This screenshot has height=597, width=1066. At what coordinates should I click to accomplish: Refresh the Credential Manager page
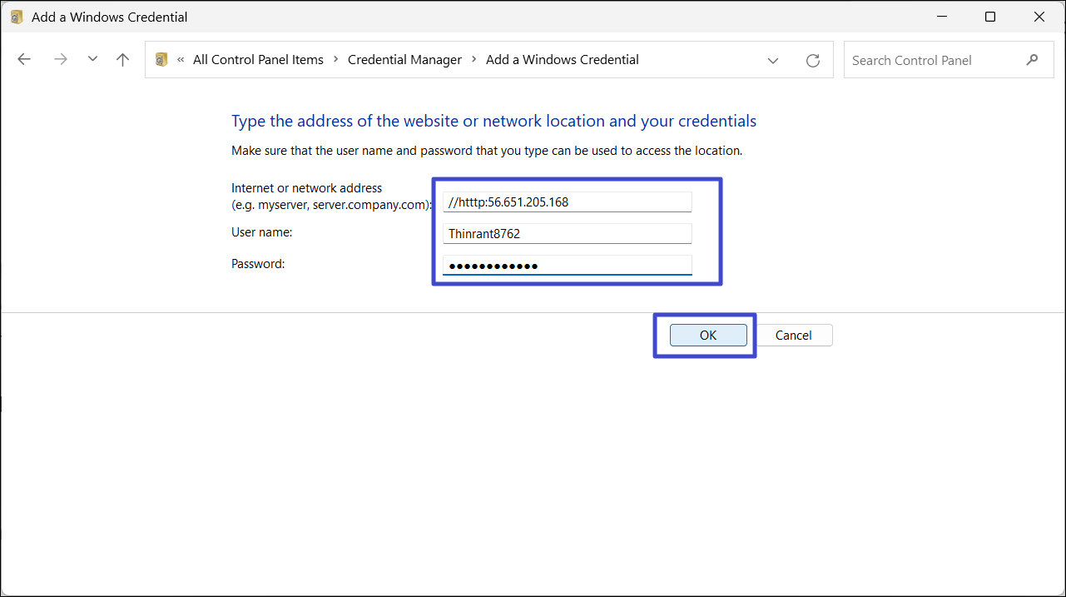pos(813,61)
